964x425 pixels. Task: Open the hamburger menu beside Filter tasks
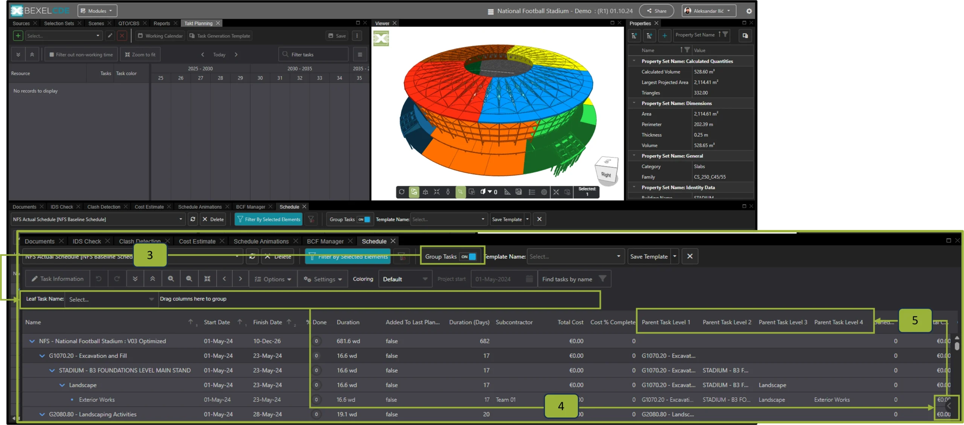click(360, 55)
